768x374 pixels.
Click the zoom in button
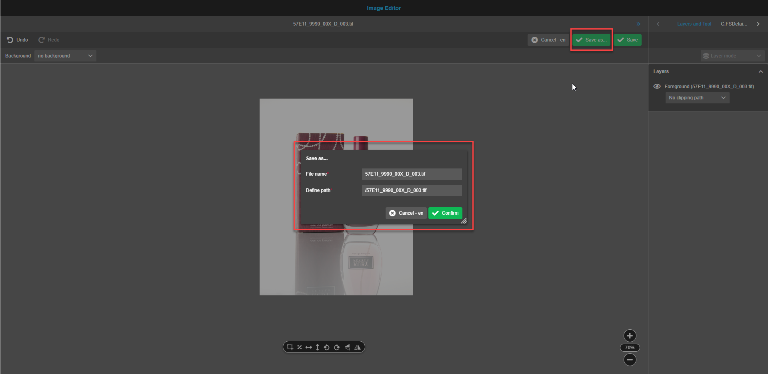(630, 336)
